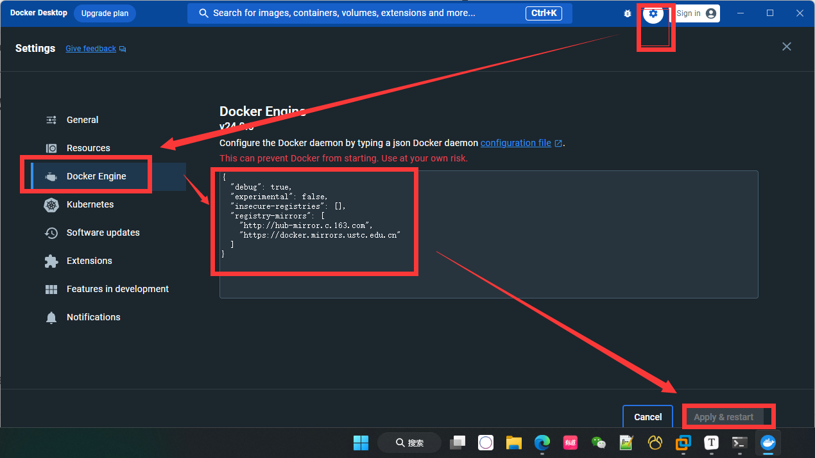Open VMware from the taskbar

tap(683, 443)
